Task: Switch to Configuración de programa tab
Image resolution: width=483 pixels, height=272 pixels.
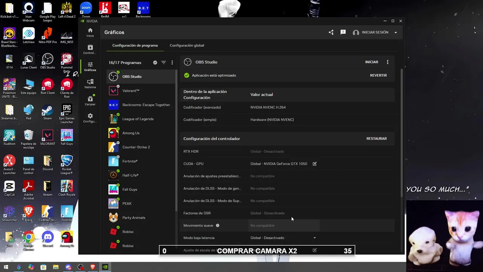Action: (135, 45)
